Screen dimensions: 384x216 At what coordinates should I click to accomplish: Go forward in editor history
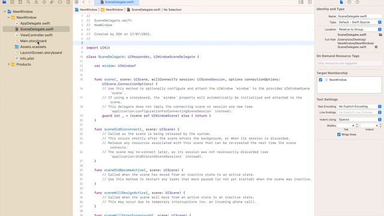point(89,2)
